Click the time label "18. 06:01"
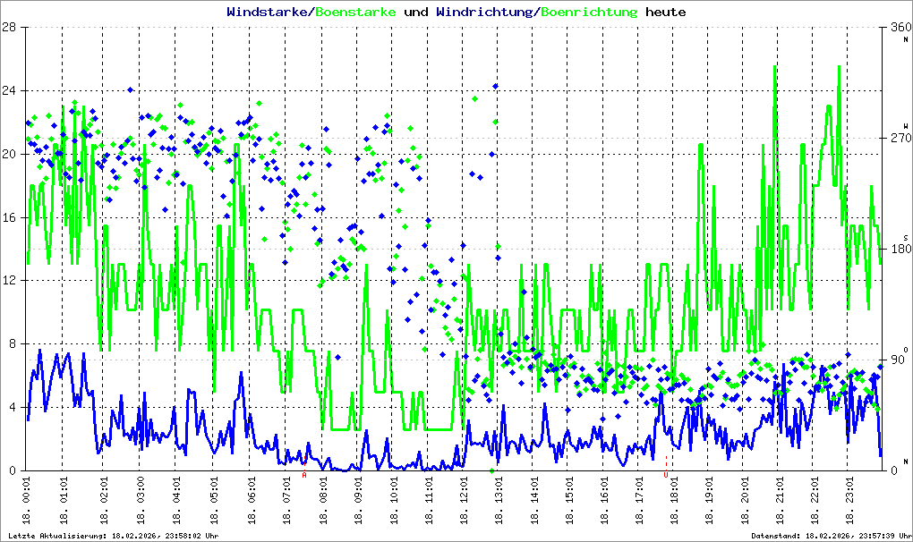The width and height of the screenshot is (913, 542). pos(251,501)
